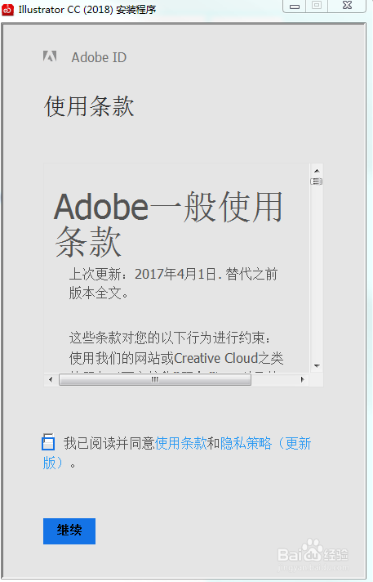This screenshot has width=373, height=582.
Task: Click the vertical scrollbar up arrow
Action: [317, 171]
